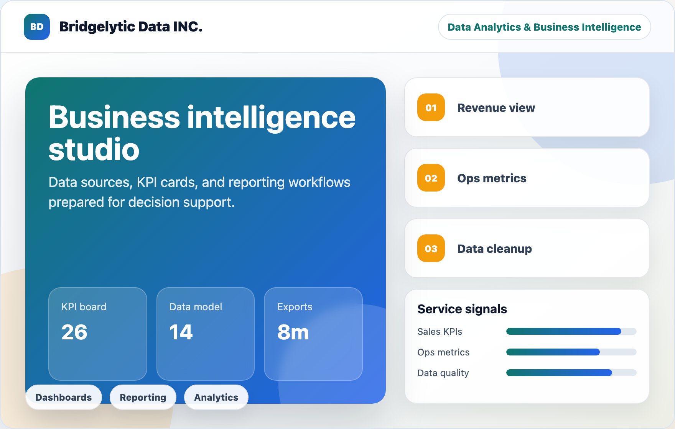Click the description starting with 'Data sources, KPI cards'
Viewport: 675px width, 429px height.
(x=199, y=192)
